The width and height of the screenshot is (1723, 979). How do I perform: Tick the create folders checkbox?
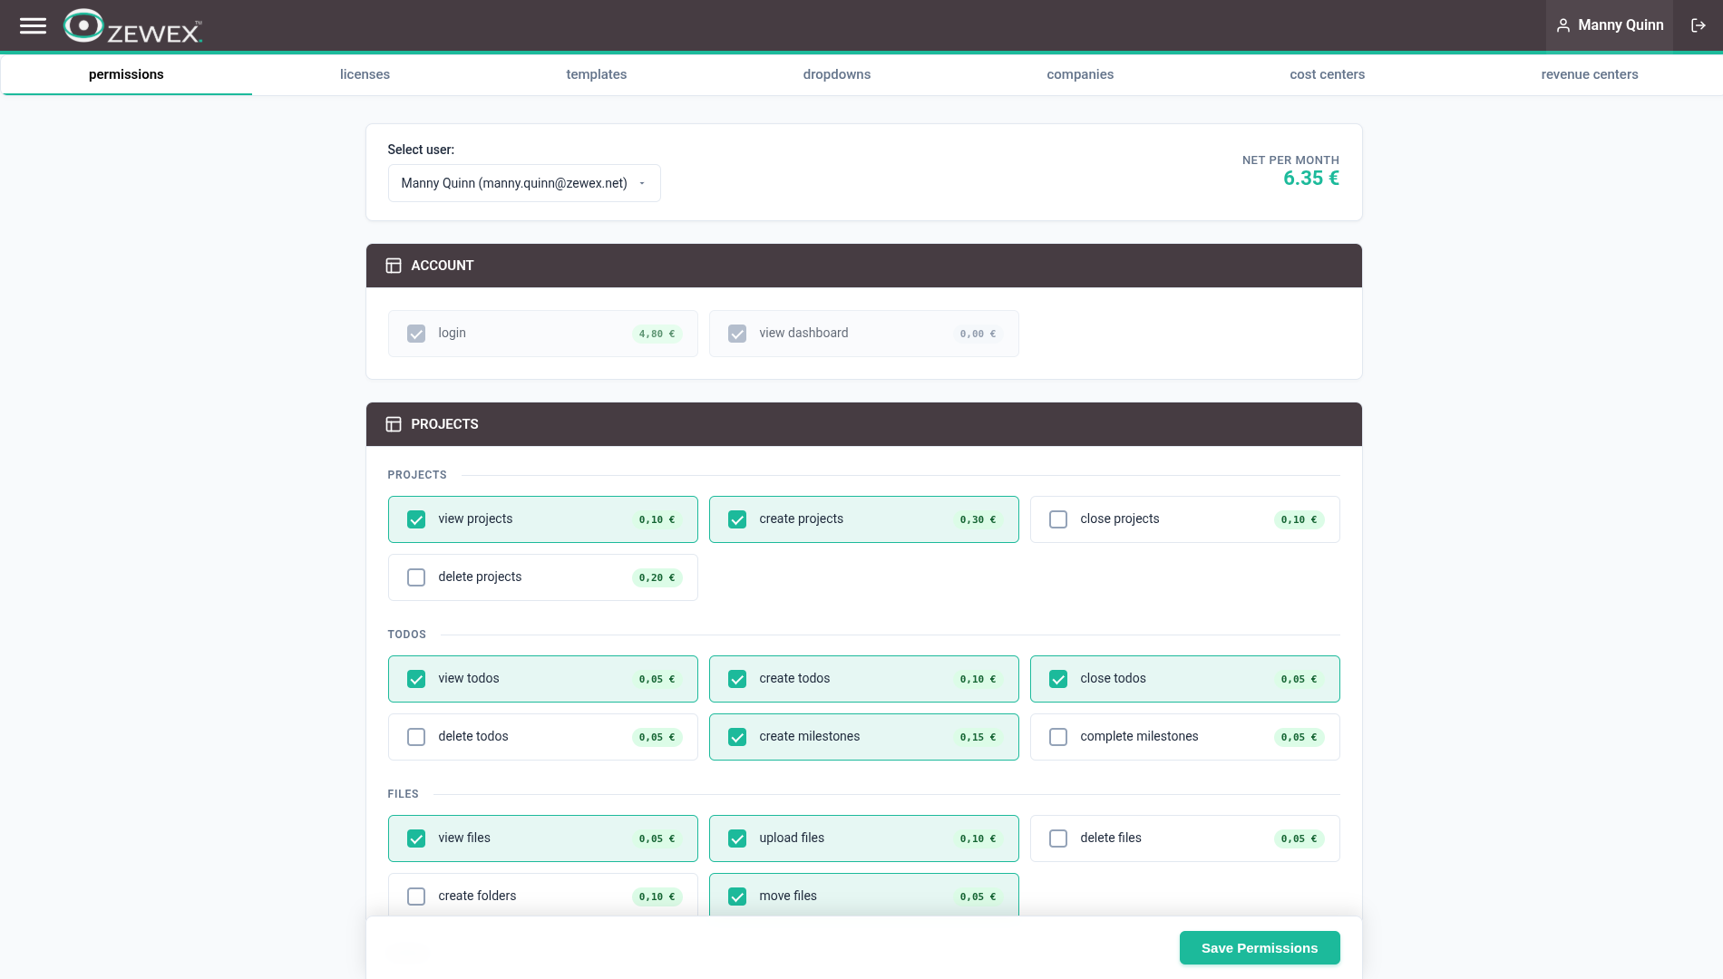[x=416, y=897]
